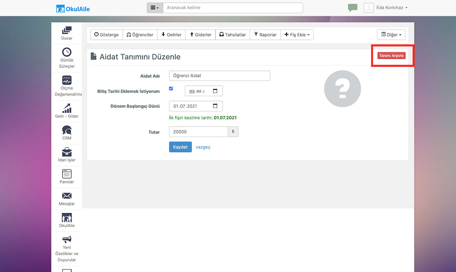Open İdari İşler briefcase icon
Viewport: 456px width, 272px height.
tap(66, 152)
